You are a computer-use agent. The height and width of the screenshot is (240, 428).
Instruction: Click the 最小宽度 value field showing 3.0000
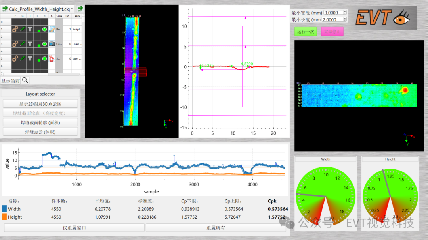coord(333,13)
